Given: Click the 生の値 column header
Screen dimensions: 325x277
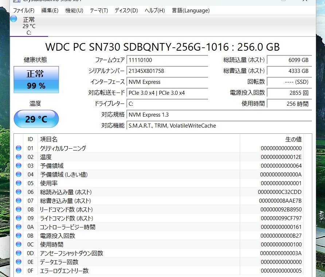Looking at the screenshot, I should coord(271,139).
